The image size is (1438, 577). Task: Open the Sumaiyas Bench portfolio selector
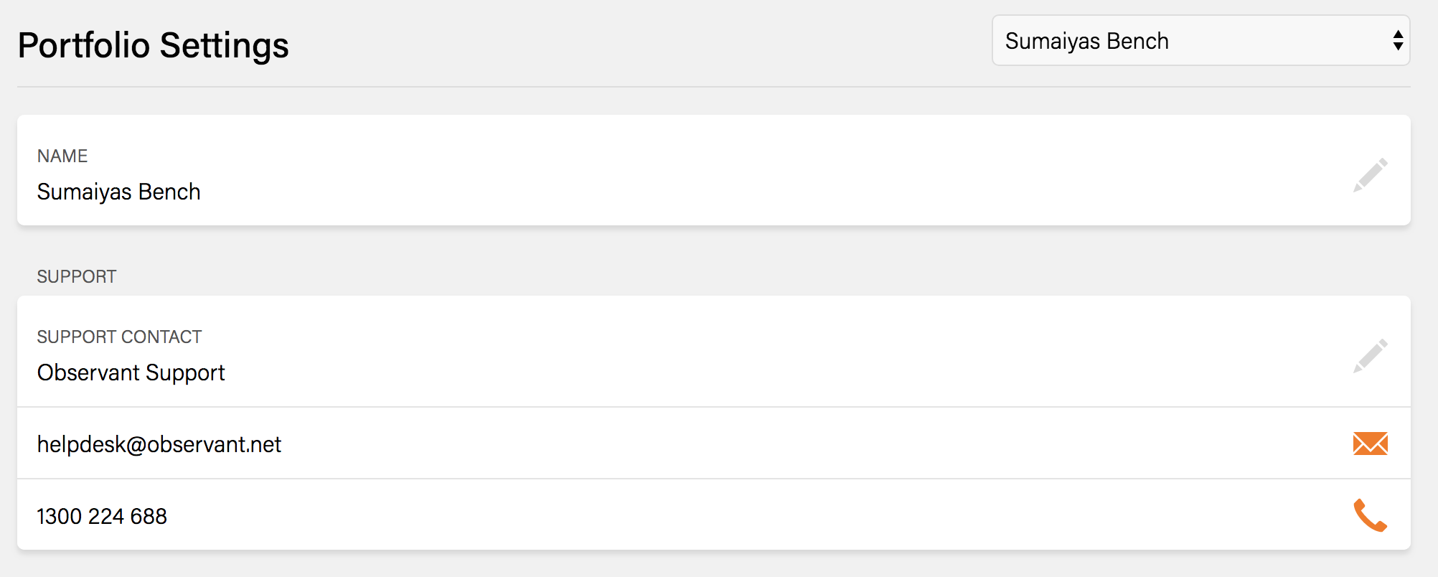point(1191,41)
